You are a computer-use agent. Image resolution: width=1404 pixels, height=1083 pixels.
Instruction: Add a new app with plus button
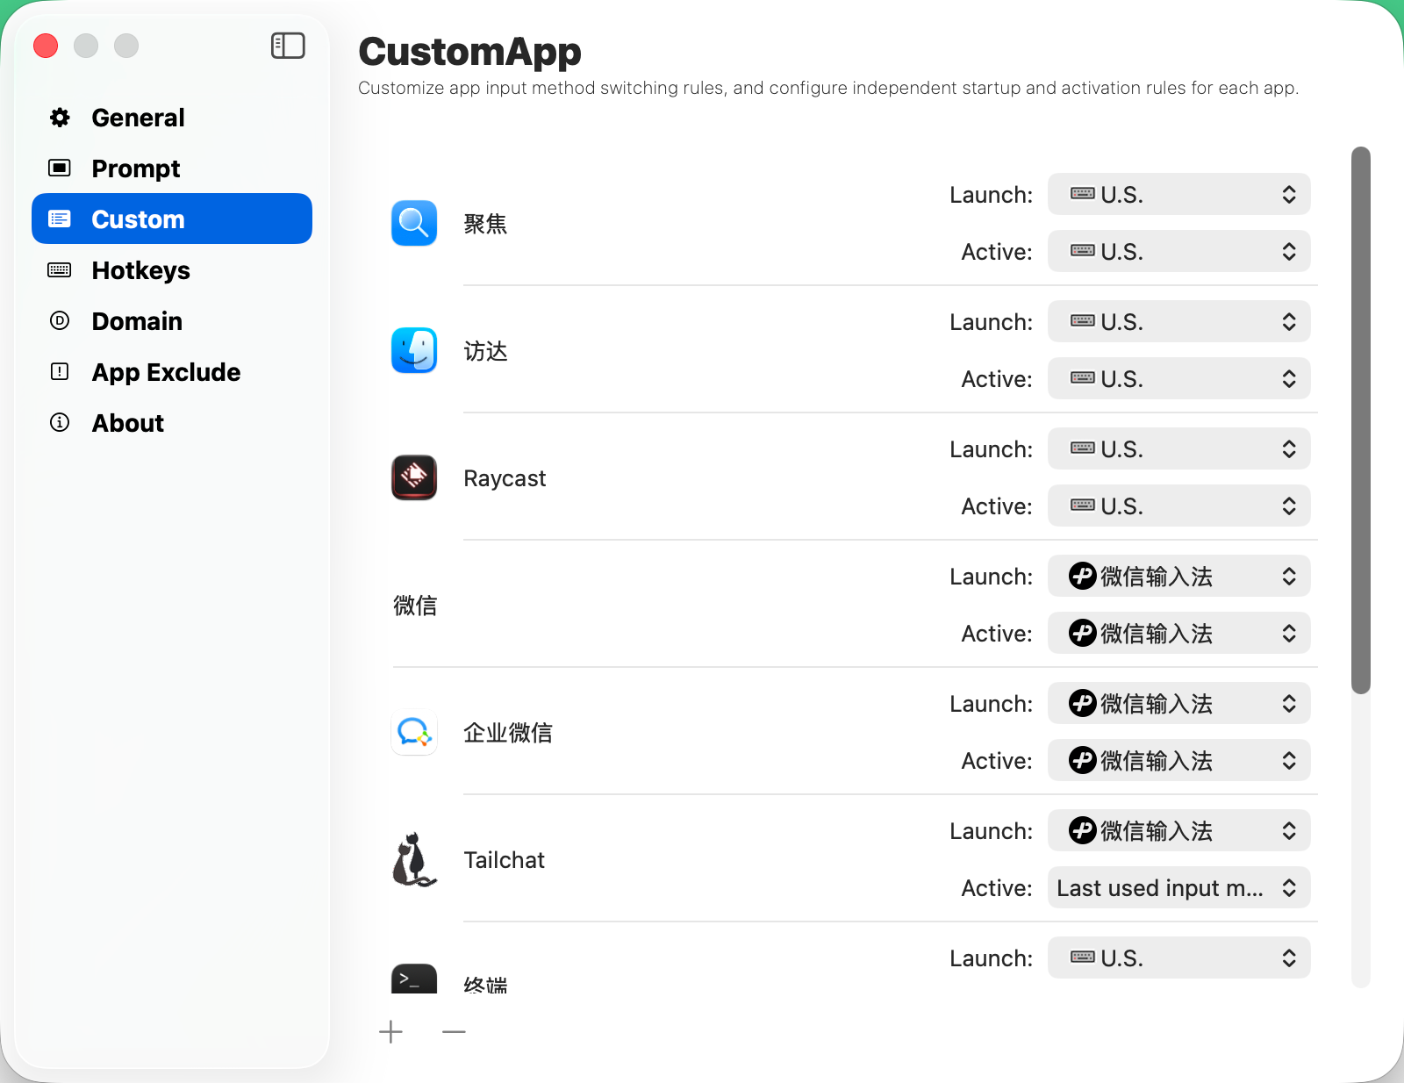(x=390, y=1032)
